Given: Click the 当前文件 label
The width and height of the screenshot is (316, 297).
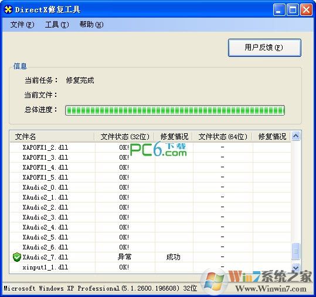Looking at the screenshot, I should tap(40, 95).
